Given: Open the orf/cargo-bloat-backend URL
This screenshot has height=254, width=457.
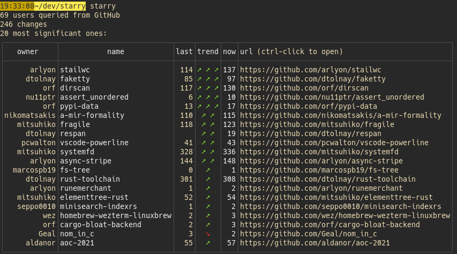Looking at the screenshot, I should (x=329, y=225).
